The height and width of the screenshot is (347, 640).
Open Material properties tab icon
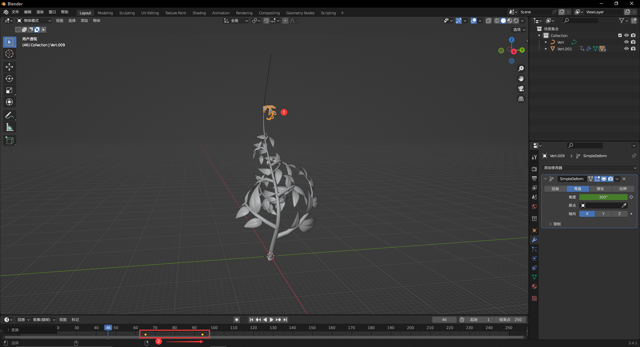pos(534,286)
